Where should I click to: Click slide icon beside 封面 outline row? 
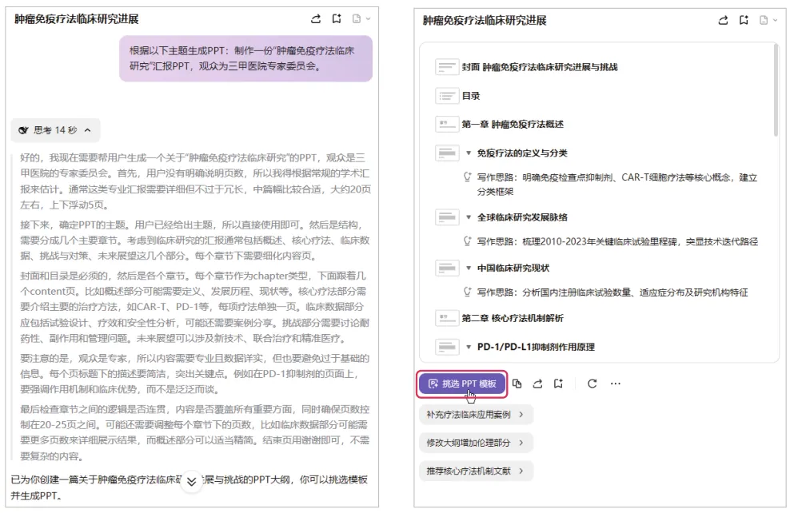446,67
